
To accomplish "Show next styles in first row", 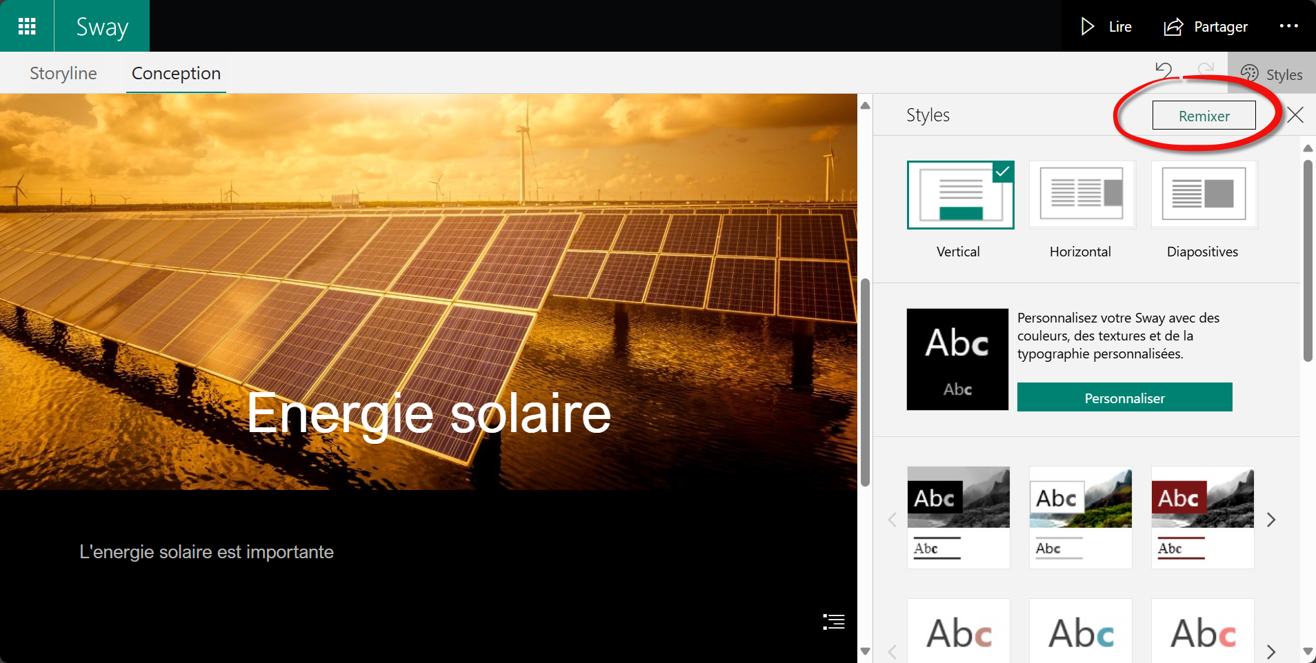I will (x=1271, y=520).
